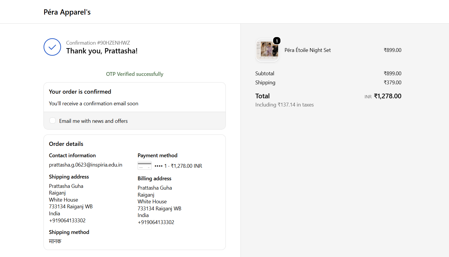Click the Confirmation #90HZENHWZ text
The height and width of the screenshot is (257, 449).
pos(98,43)
